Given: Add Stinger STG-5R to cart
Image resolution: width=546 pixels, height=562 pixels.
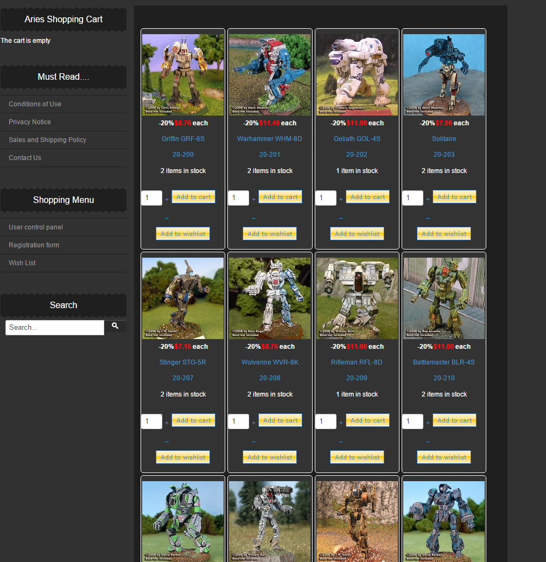Looking at the screenshot, I should pyautogui.click(x=193, y=420).
